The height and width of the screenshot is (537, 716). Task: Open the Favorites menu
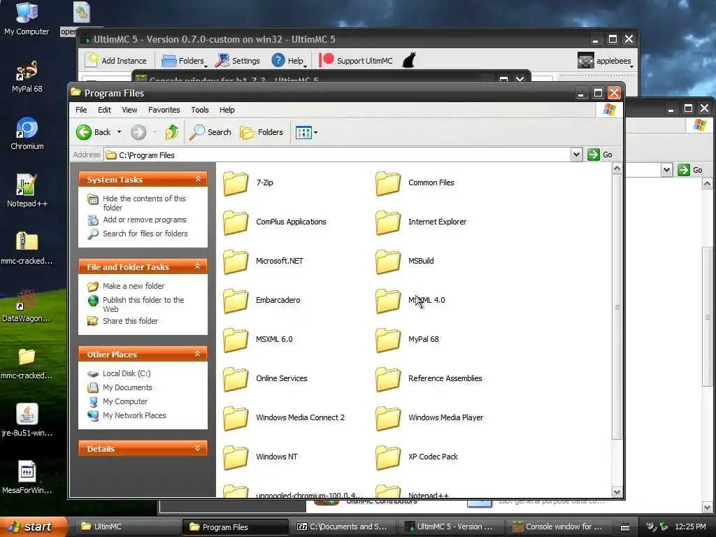pyautogui.click(x=164, y=110)
